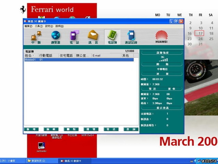Click the 刪除 delete button

point(71,129)
